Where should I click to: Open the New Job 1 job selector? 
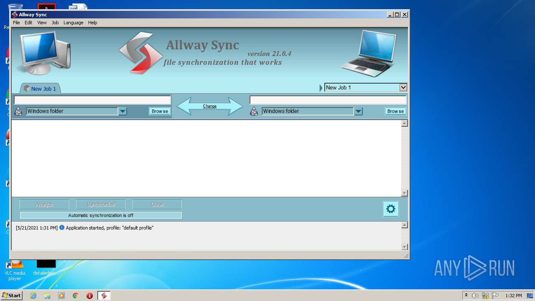pyautogui.click(x=366, y=87)
